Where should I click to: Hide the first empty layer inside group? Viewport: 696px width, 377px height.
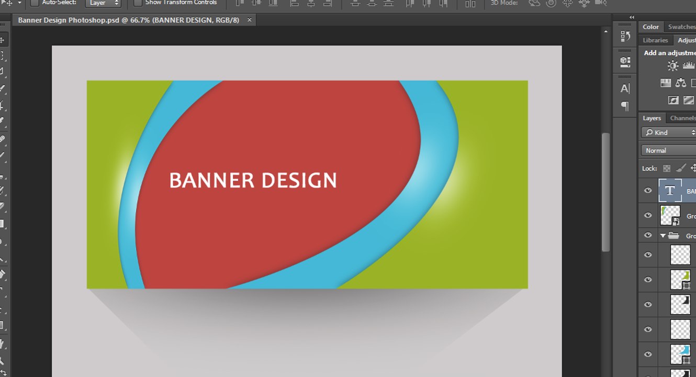[648, 255]
